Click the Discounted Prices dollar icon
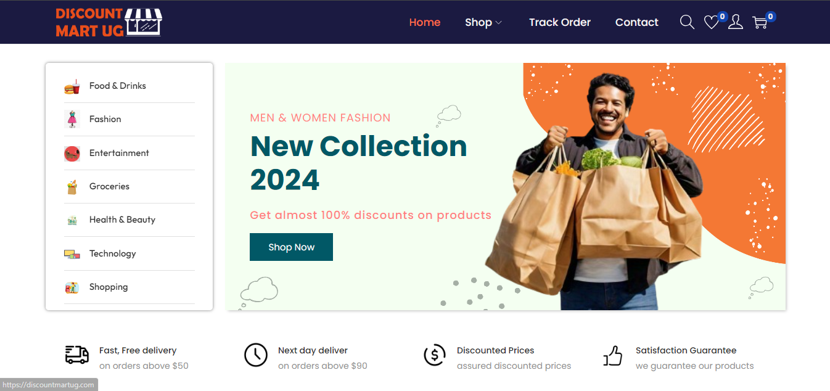This screenshot has height=391, width=830. 435,355
